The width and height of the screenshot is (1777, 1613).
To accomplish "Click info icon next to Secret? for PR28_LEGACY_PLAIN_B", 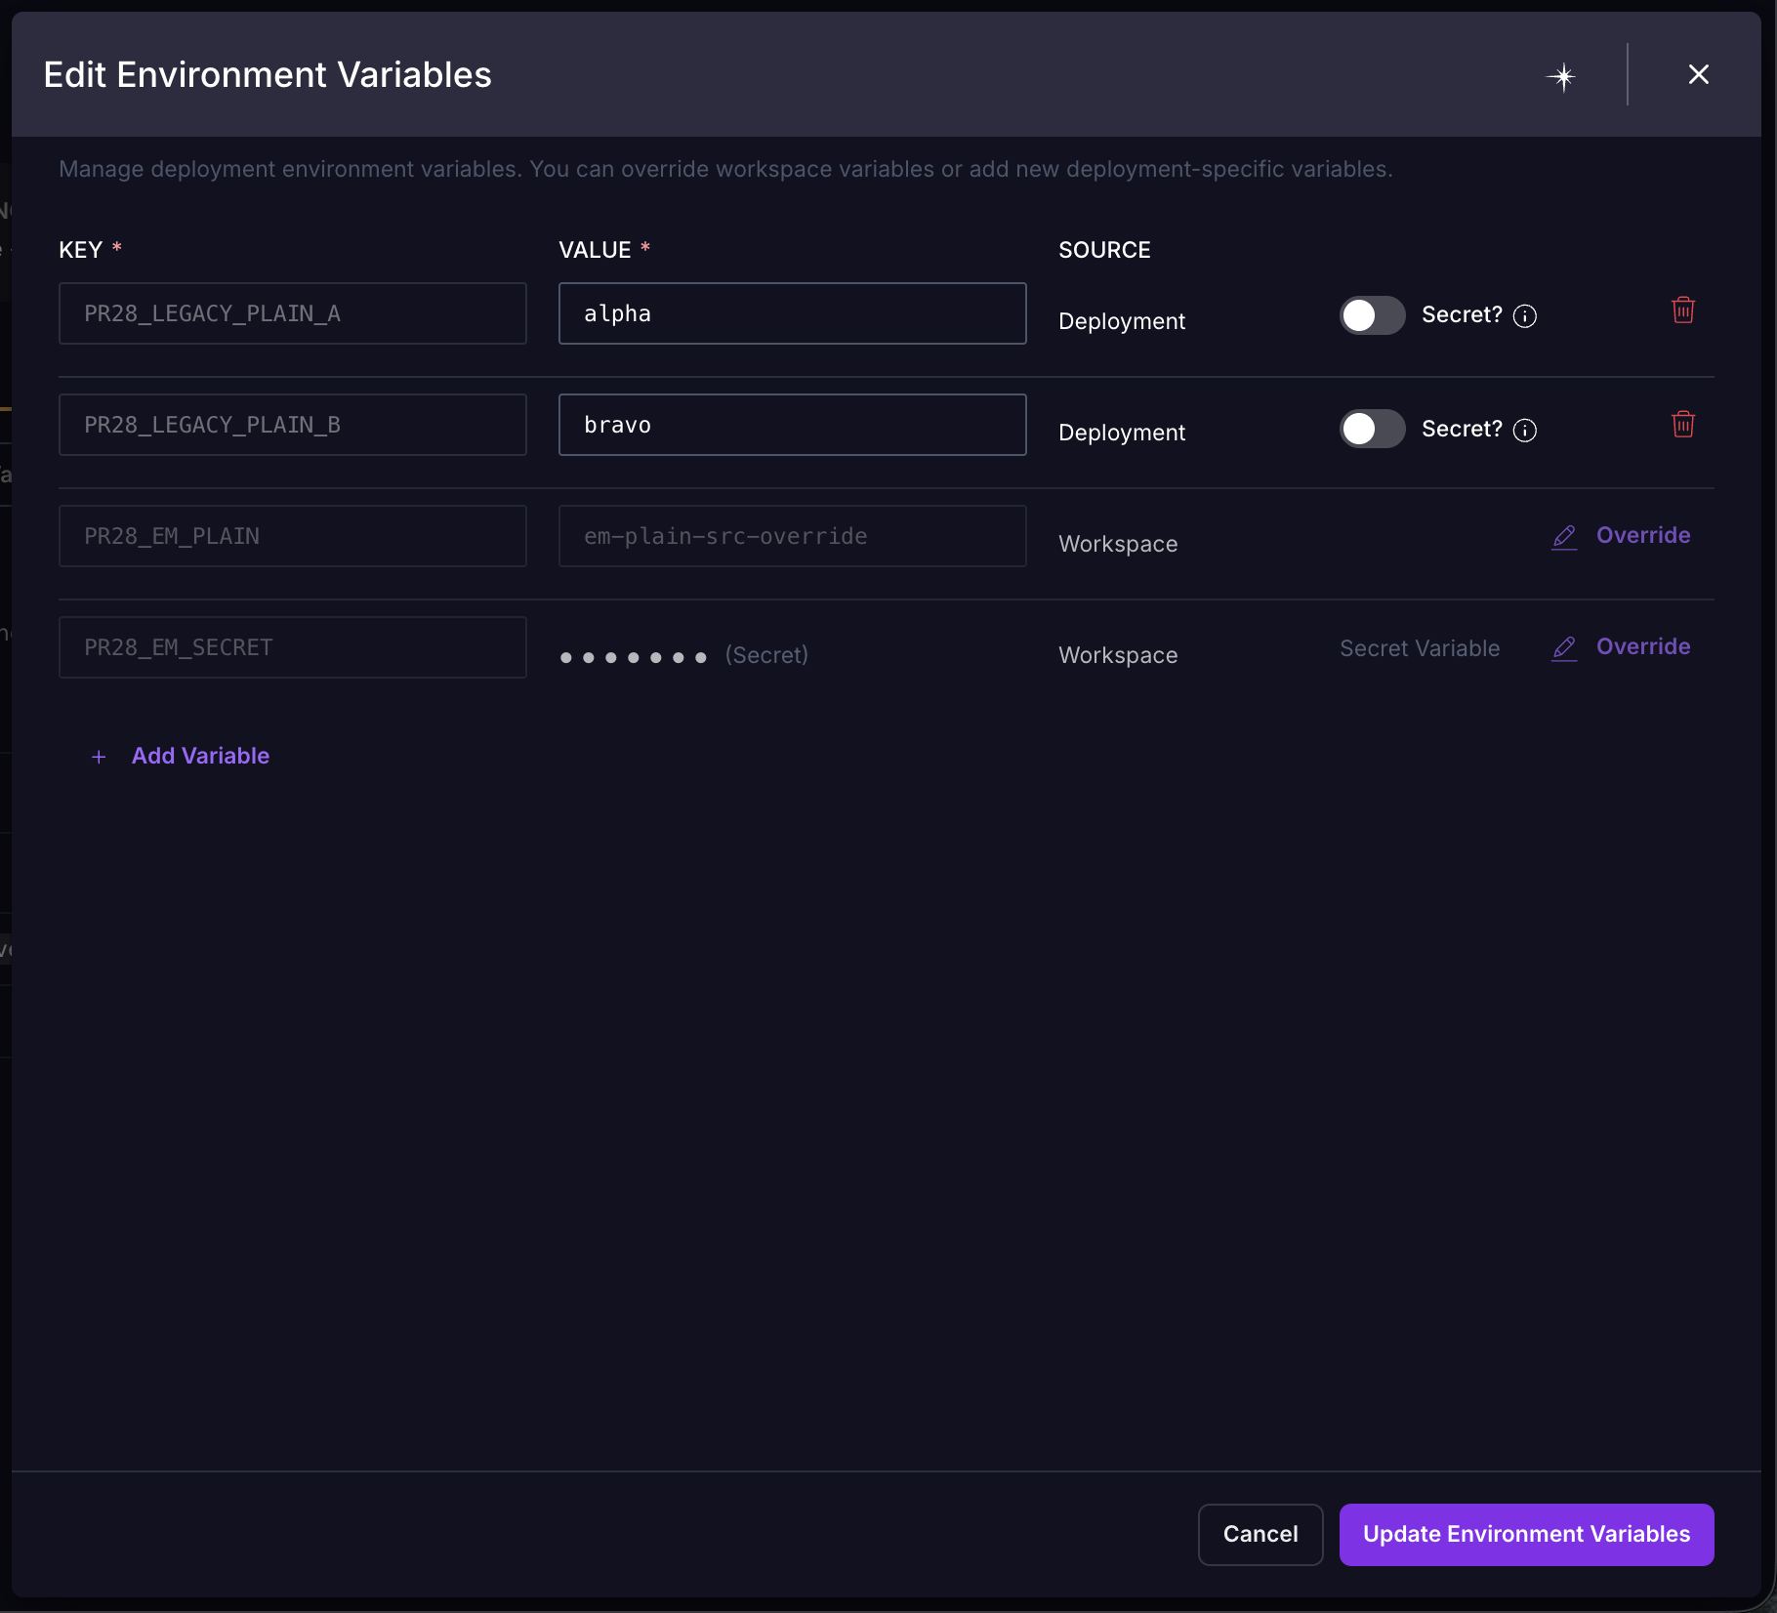I will [1525, 431].
